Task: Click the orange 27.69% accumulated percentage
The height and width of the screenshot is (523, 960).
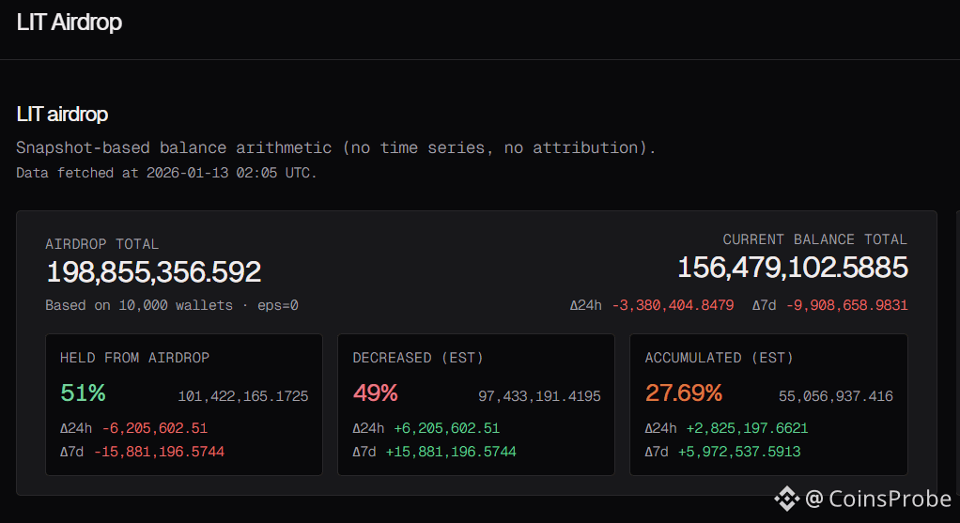Action: pyautogui.click(x=683, y=392)
